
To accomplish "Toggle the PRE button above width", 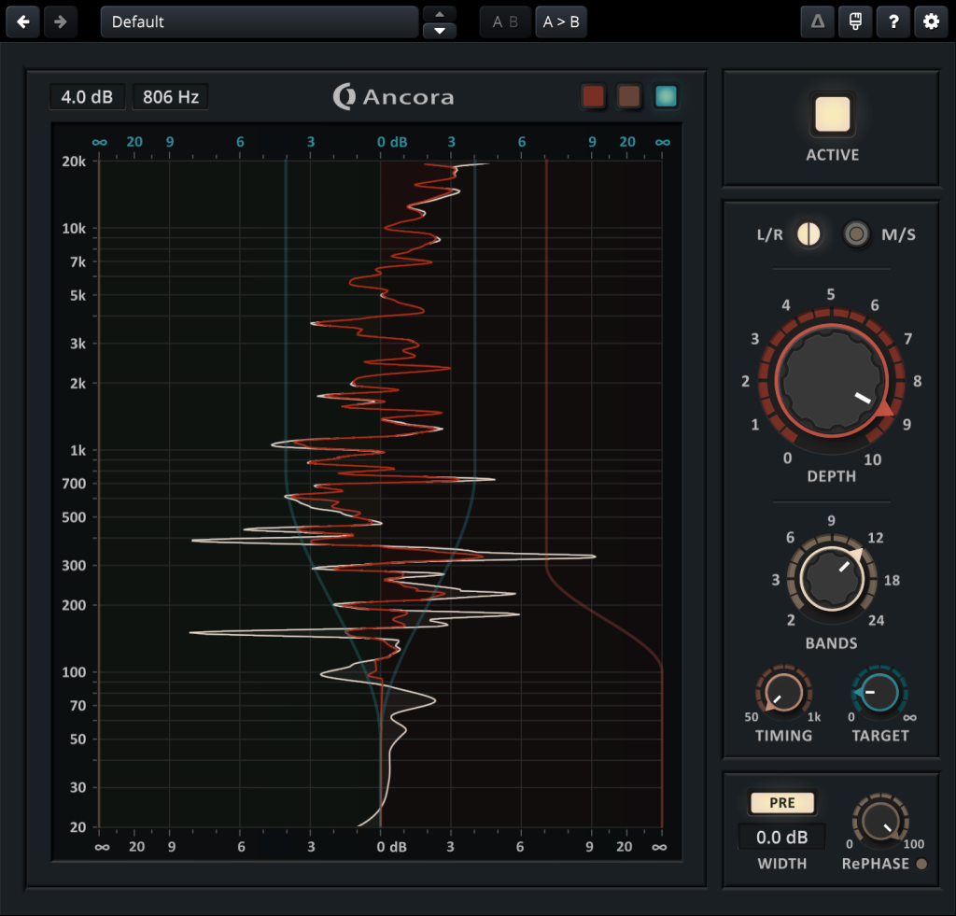I will pos(782,803).
